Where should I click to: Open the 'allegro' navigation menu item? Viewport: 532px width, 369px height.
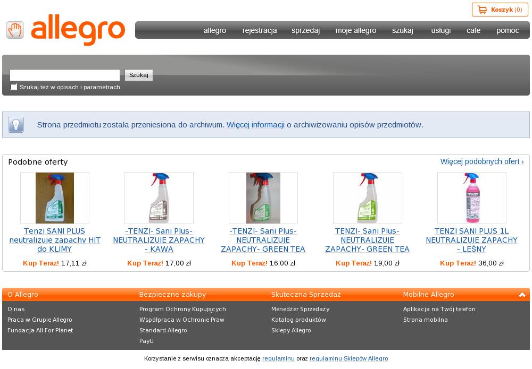(215, 30)
